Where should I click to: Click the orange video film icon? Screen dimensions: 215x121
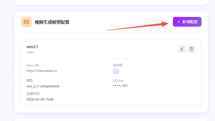coord(26,22)
